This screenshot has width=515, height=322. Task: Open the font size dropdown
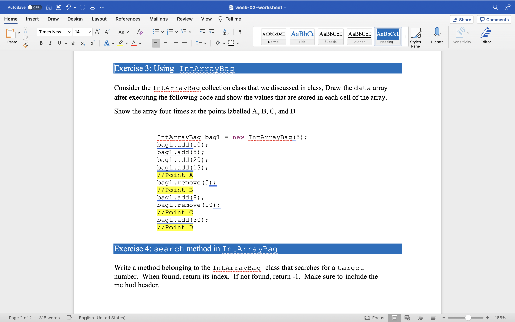tap(90, 32)
